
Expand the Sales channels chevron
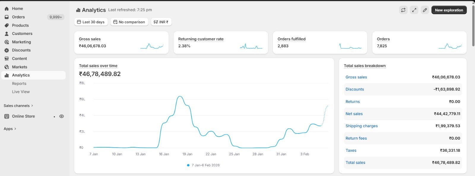pyautogui.click(x=32, y=106)
